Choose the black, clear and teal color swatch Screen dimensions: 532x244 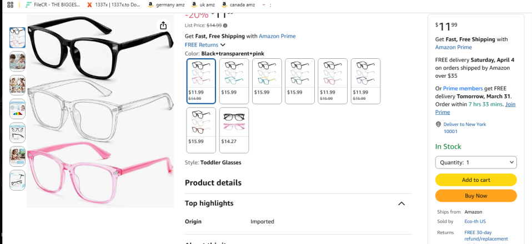tap(234, 81)
